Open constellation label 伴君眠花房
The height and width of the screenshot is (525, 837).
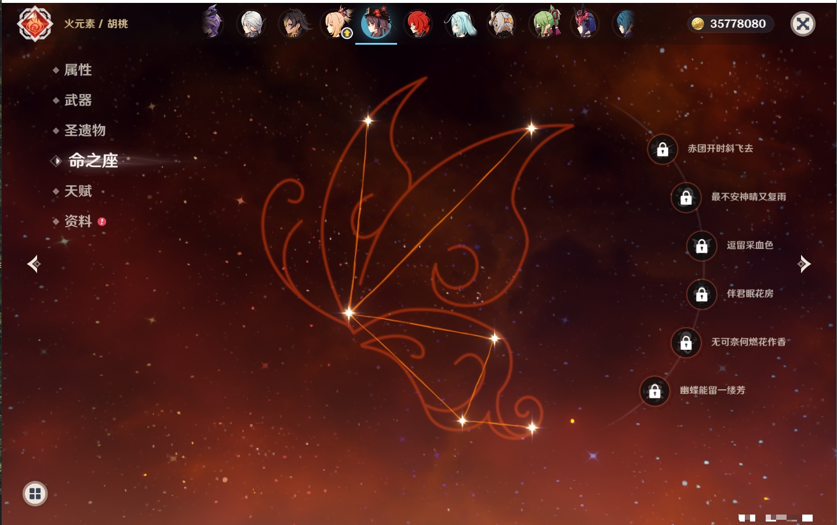(x=750, y=294)
